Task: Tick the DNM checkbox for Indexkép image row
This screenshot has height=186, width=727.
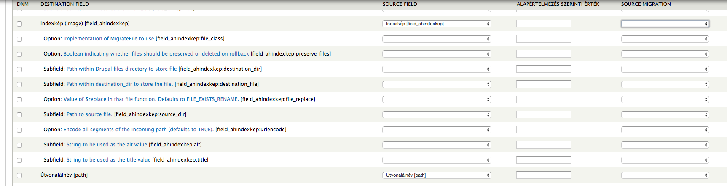Action: [x=19, y=24]
